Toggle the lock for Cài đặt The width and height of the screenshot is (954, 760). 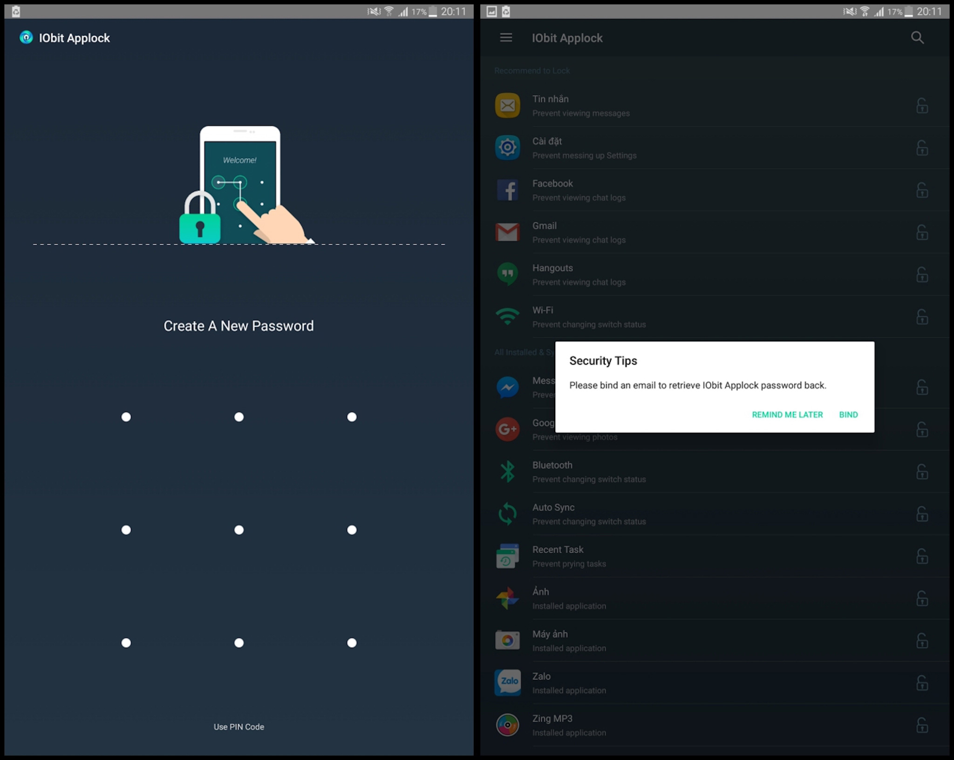pos(922,148)
